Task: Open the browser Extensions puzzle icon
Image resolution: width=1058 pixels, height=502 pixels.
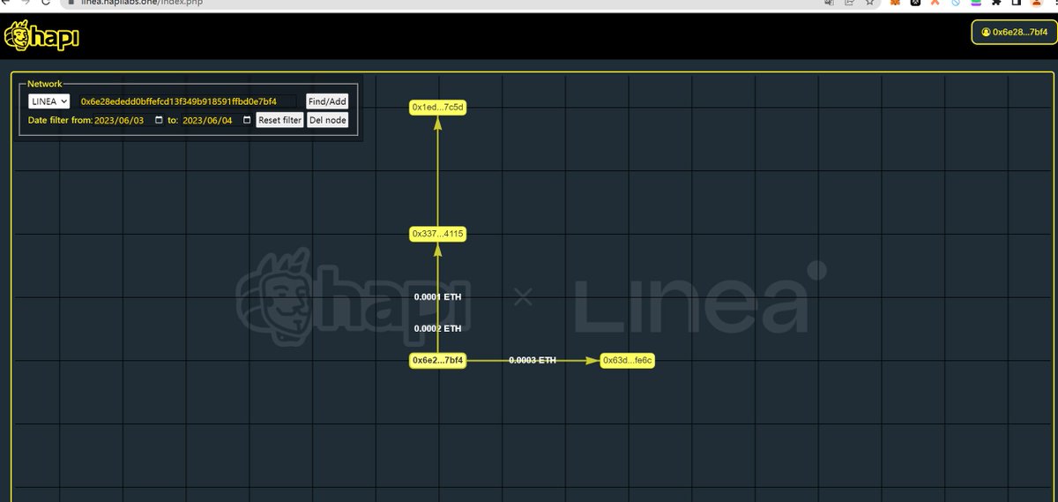Action: [x=997, y=4]
